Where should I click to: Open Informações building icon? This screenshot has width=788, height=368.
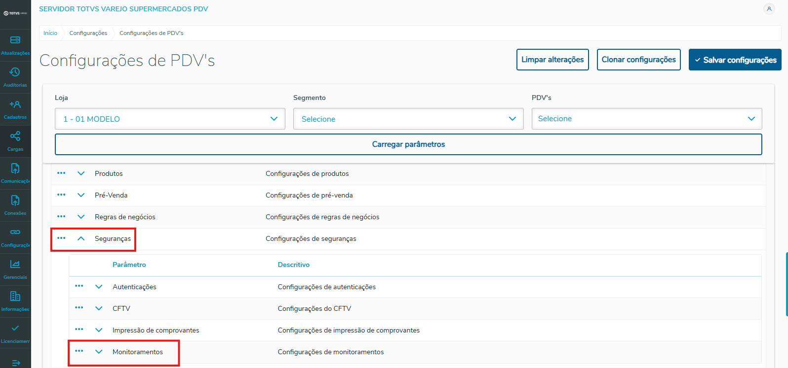tap(15, 301)
